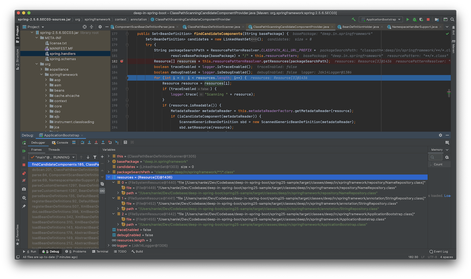471x279 pixels.
Task: Close the ClassPathBeanDefinitionScanner.java tab
Action: point(243,27)
